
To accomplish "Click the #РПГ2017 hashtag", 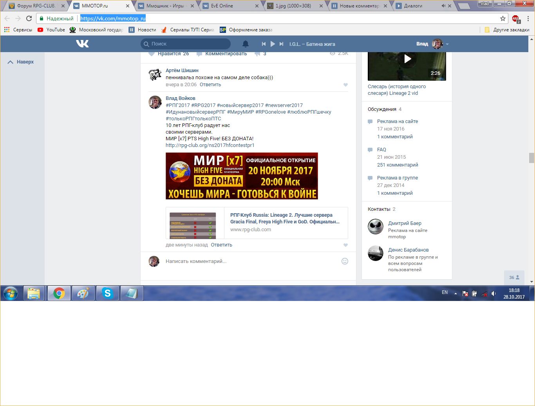I will [178, 105].
